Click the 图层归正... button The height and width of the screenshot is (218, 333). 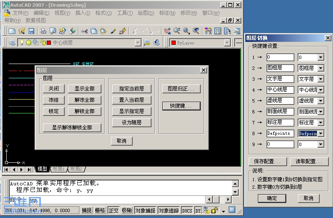[181, 89]
